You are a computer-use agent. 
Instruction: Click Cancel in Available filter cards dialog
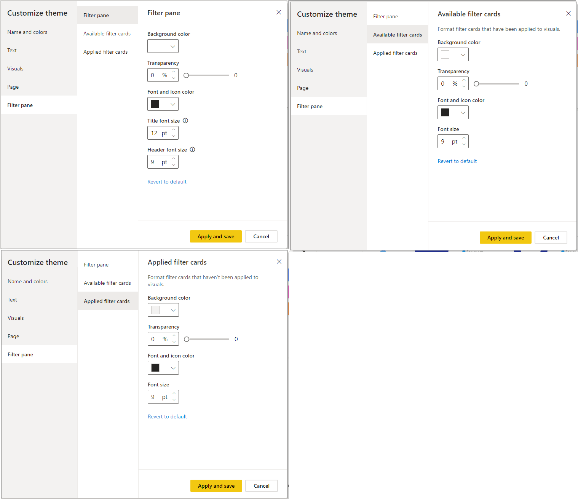tap(551, 238)
